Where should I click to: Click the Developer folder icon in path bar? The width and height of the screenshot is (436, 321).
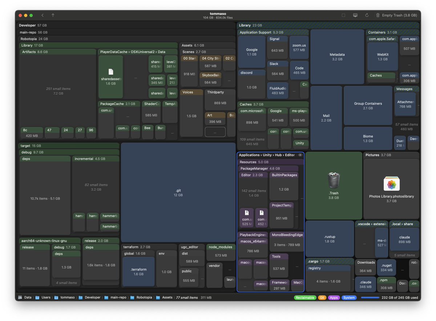coord(81,297)
